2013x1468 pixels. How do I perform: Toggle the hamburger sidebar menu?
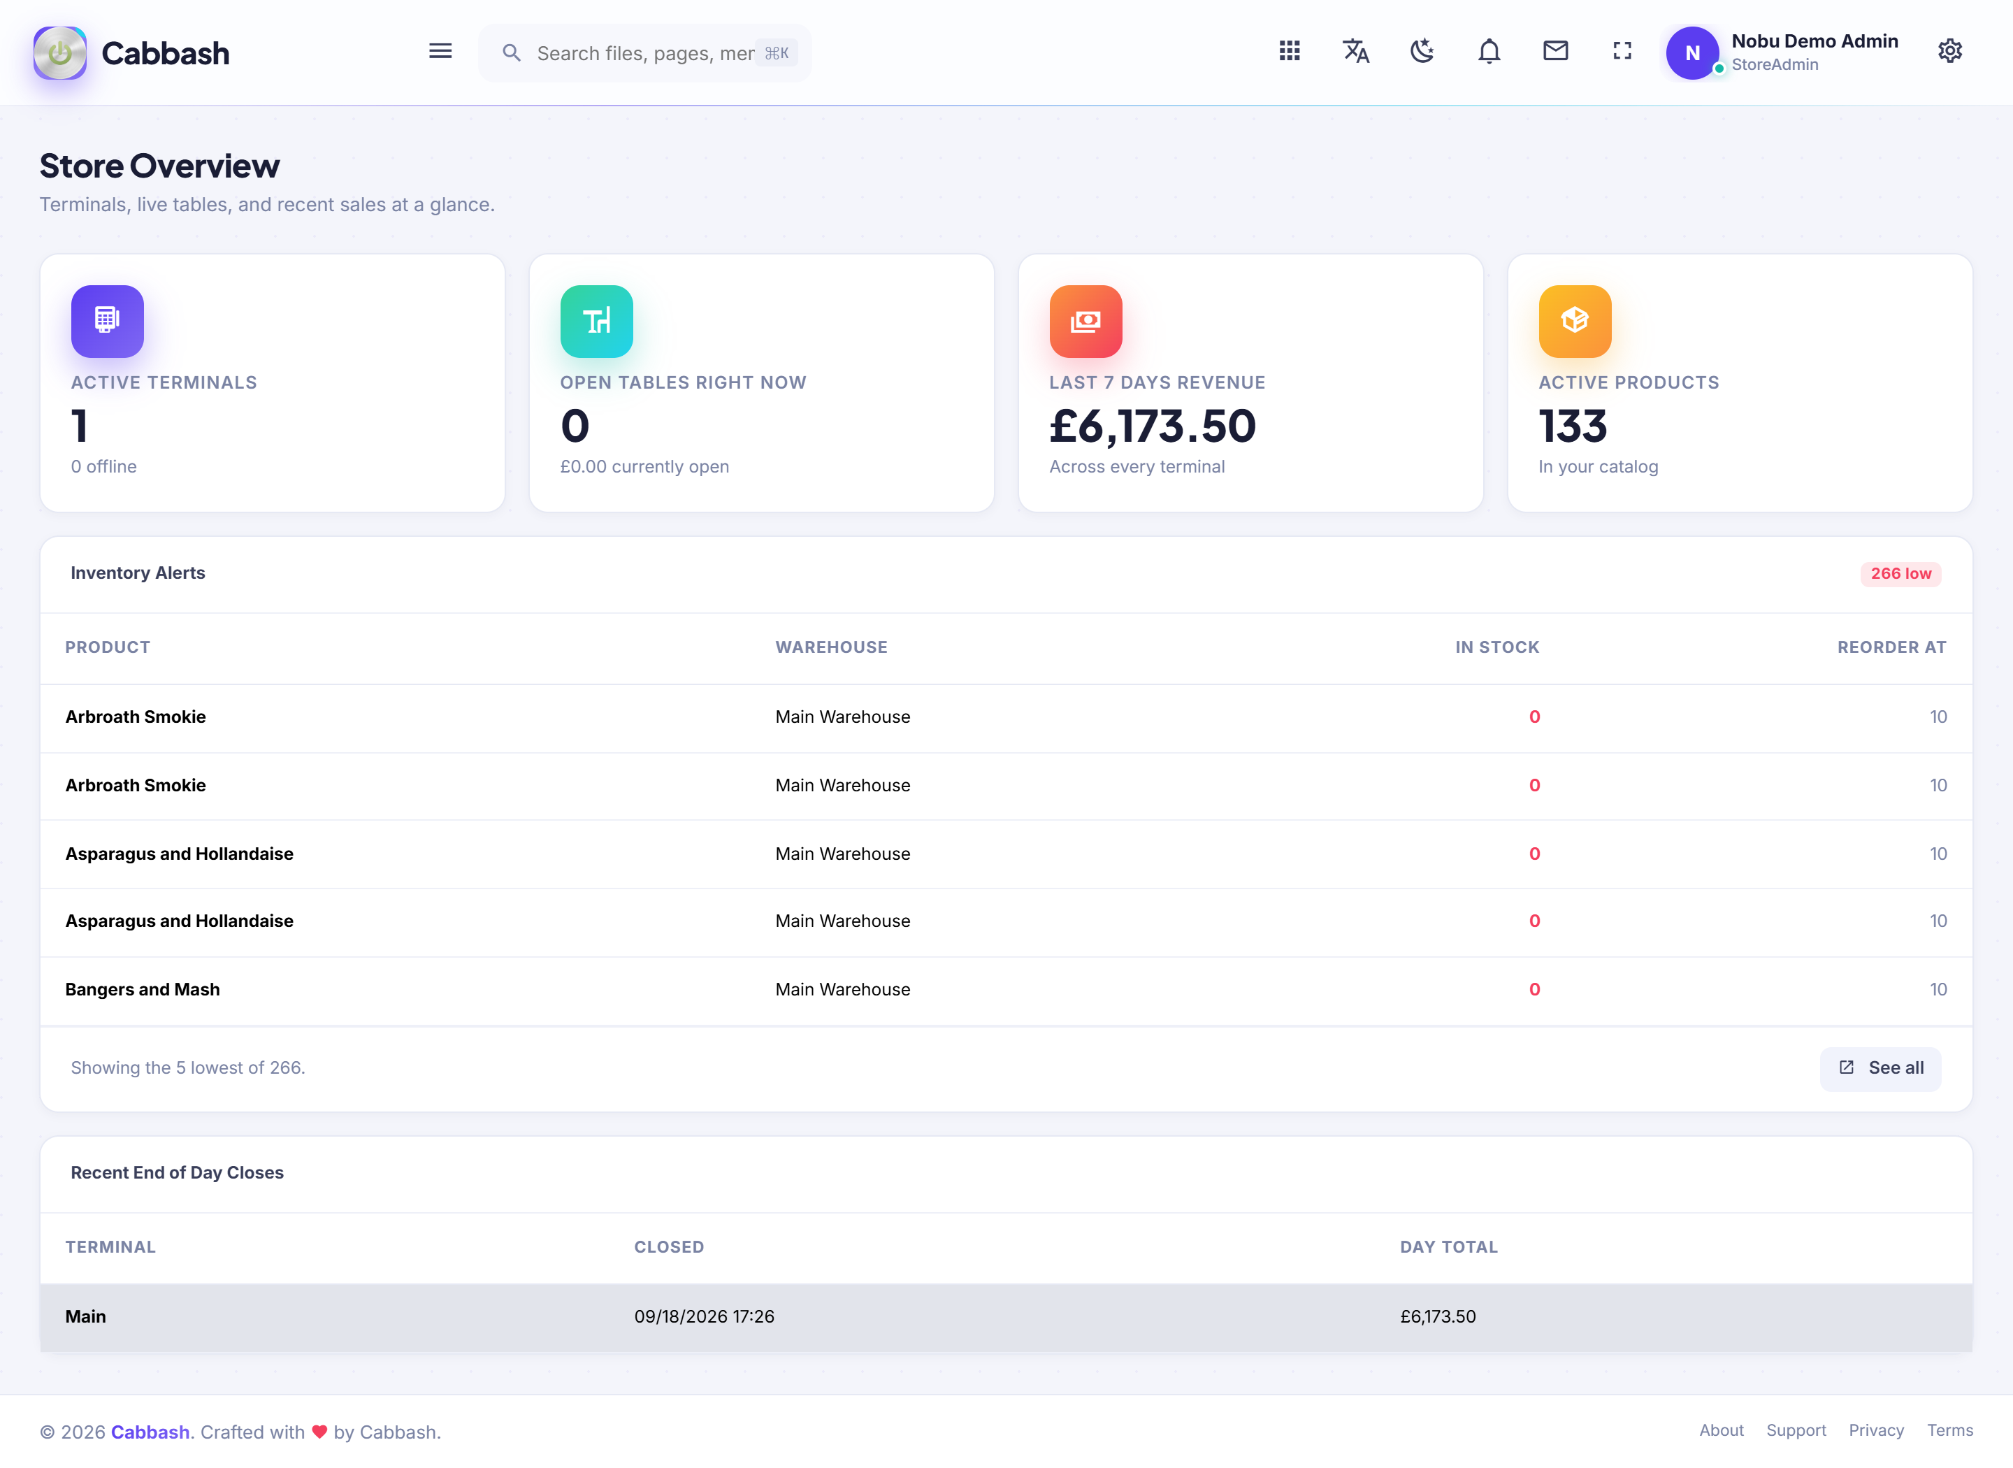click(440, 52)
